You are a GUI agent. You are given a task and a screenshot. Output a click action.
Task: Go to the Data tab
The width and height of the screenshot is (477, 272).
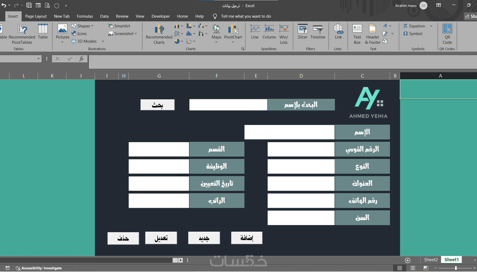pyautogui.click(x=104, y=16)
